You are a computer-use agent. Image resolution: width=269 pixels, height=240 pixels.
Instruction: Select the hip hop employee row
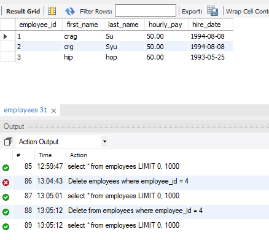pyautogui.click(x=124, y=57)
